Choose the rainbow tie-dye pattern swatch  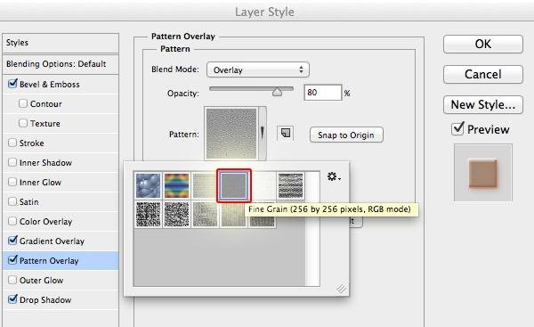pyautogui.click(x=176, y=186)
